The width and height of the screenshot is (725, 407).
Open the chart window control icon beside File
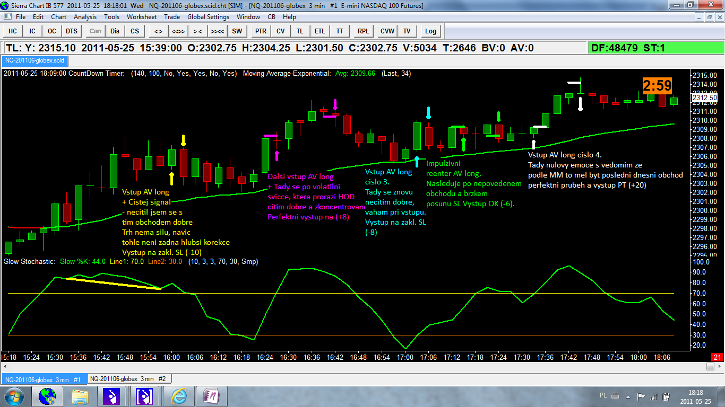(x=7, y=17)
